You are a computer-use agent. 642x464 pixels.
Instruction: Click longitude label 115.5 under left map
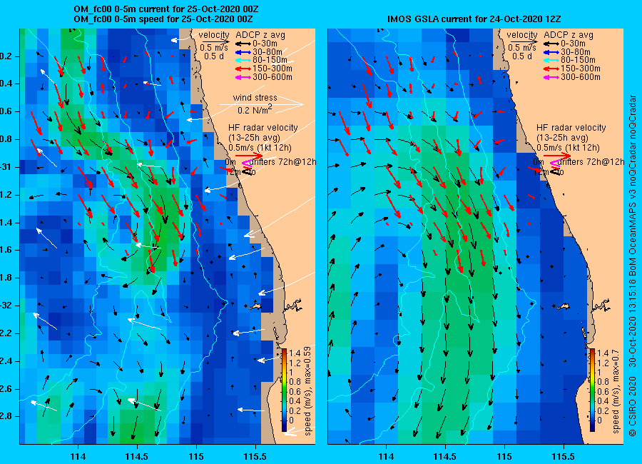255,456
